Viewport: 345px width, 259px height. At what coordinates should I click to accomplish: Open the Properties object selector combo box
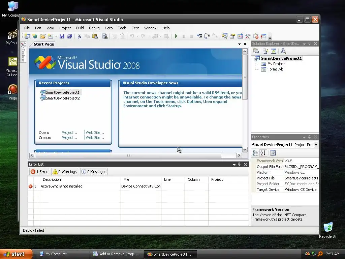tap(285, 145)
